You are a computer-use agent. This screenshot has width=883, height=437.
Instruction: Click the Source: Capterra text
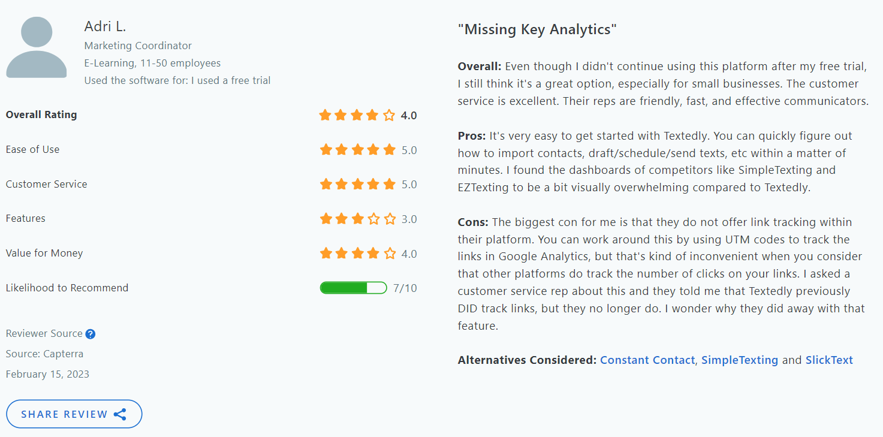[44, 354]
